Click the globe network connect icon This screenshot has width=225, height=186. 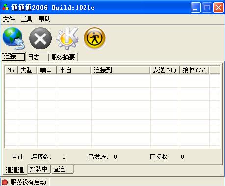click(x=14, y=38)
